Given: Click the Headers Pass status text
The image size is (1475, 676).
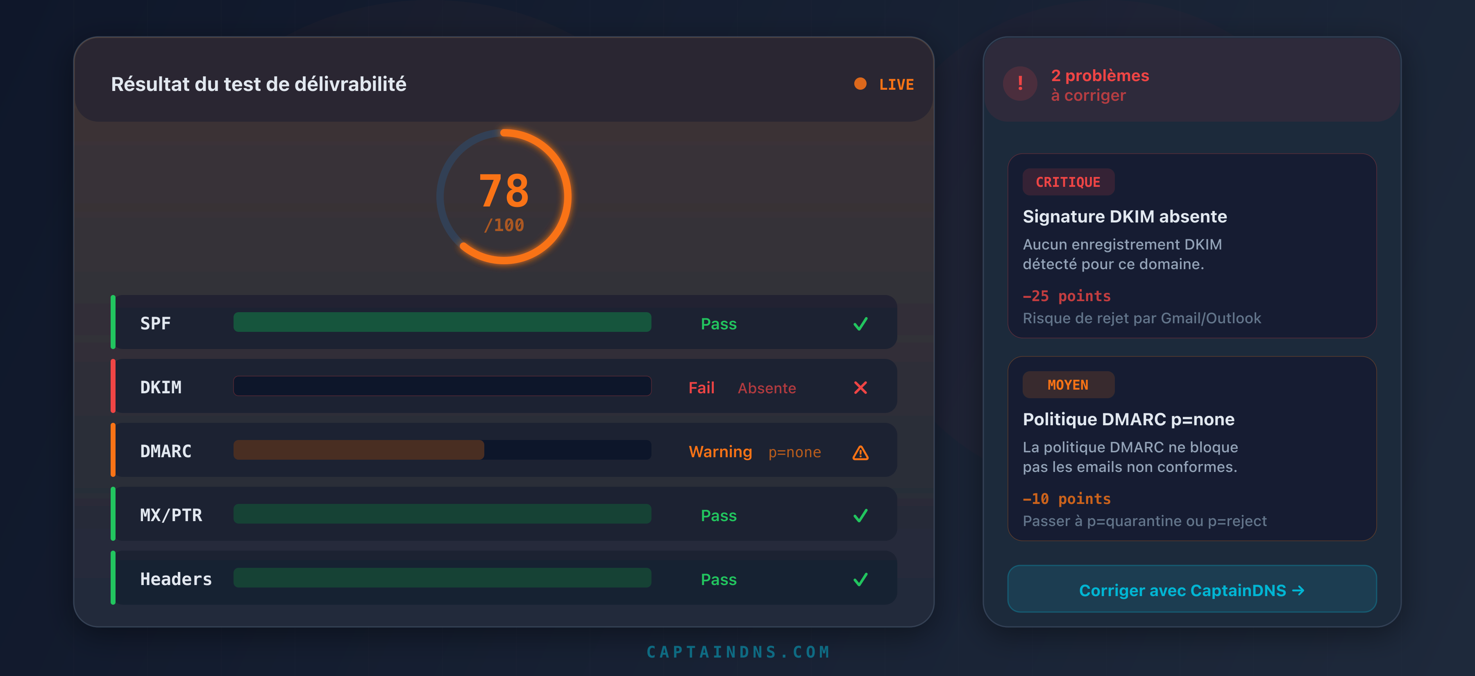Looking at the screenshot, I should tap(719, 579).
